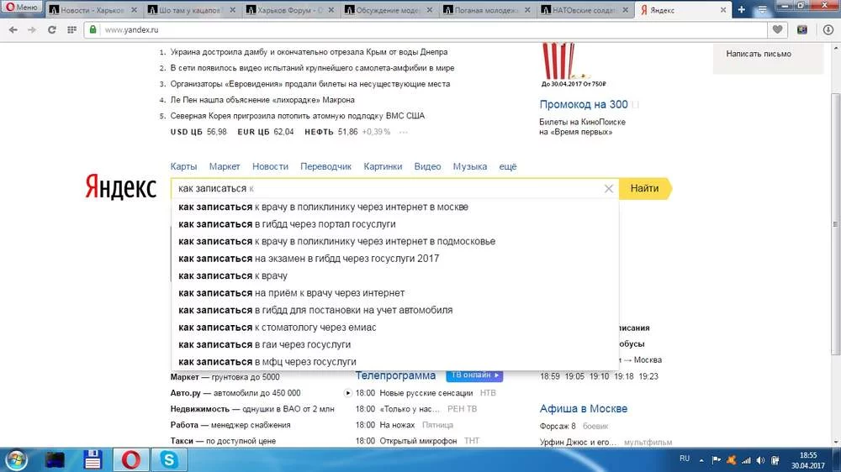Click the Яндекс logo
841x472 pixels.
(120, 186)
